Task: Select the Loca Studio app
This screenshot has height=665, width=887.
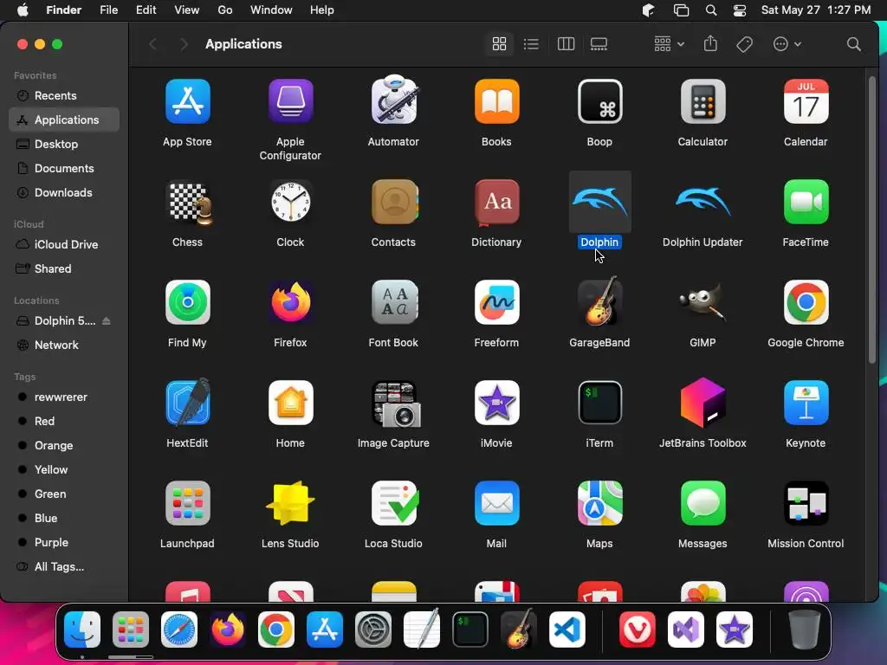Action: tap(395, 503)
